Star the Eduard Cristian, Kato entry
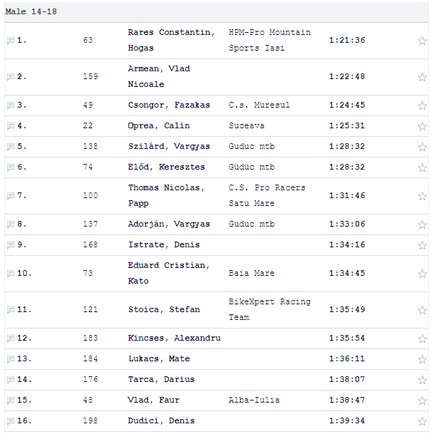431x434 pixels. point(422,274)
